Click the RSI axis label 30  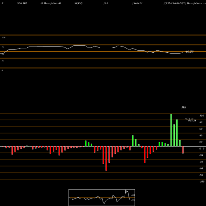[3, 61]
